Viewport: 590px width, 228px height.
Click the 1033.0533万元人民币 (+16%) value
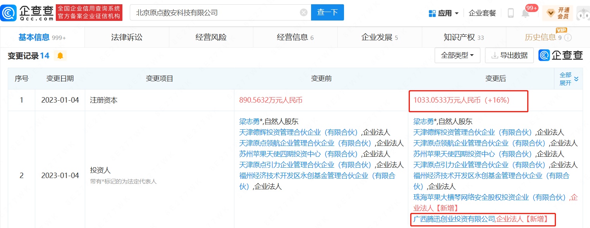coord(461,100)
